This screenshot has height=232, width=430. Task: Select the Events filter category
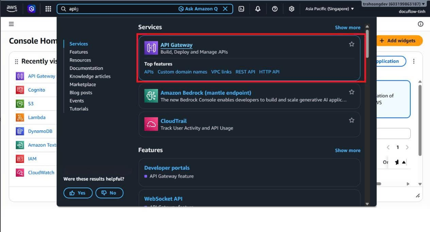tap(76, 101)
